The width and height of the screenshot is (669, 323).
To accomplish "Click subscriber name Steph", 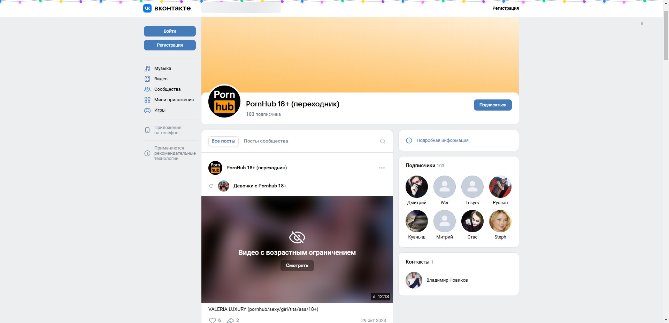I will pos(500,237).
